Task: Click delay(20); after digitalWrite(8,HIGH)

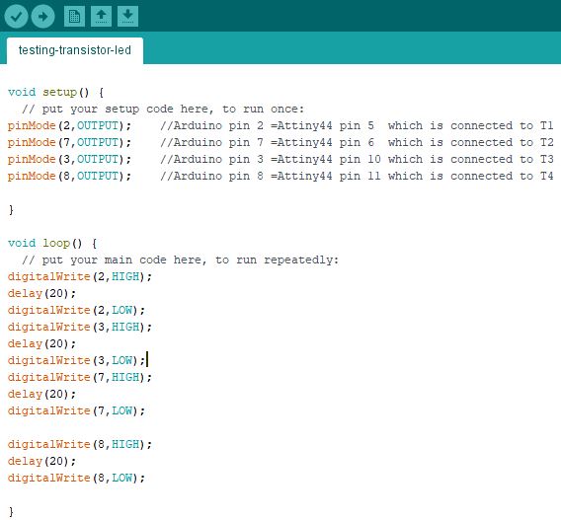Action: [x=41, y=462]
